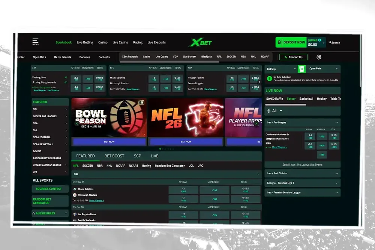This screenshot has width=375, height=250.
Task: Go to Live Betting
Action: (x=85, y=42)
